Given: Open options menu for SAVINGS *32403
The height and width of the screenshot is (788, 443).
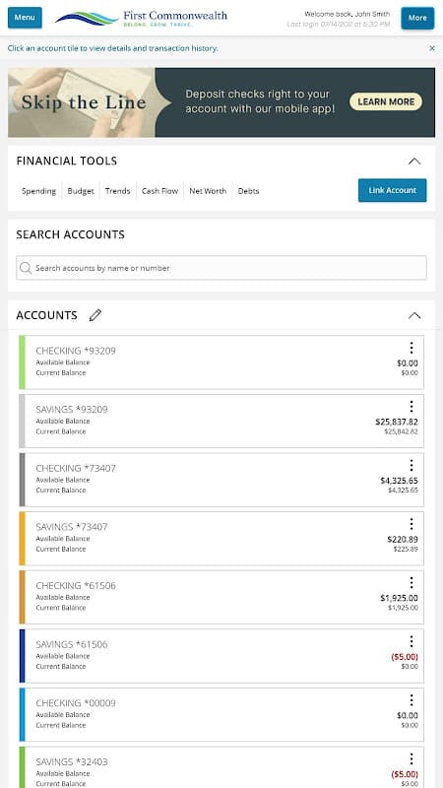Looking at the screenshot, I should (x=411, y=759).
